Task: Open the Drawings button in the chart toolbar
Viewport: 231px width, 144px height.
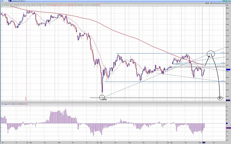Action: [x=221, y=3]
